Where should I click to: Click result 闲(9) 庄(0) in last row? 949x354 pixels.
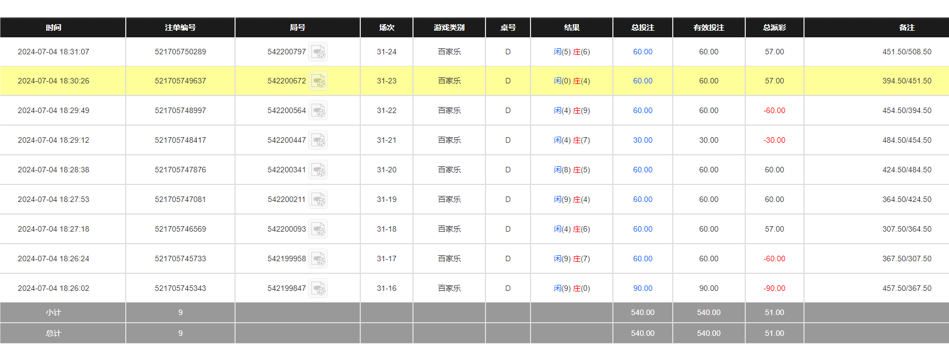click(x=572, y=289)
